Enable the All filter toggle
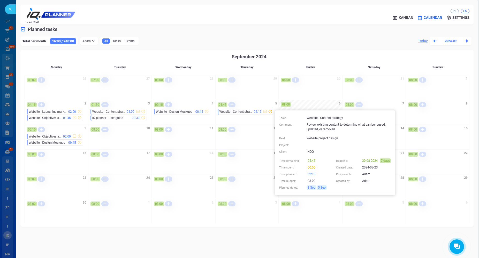Image resolution: width=479 pixels, height=258 pixels. coord(106,41)
